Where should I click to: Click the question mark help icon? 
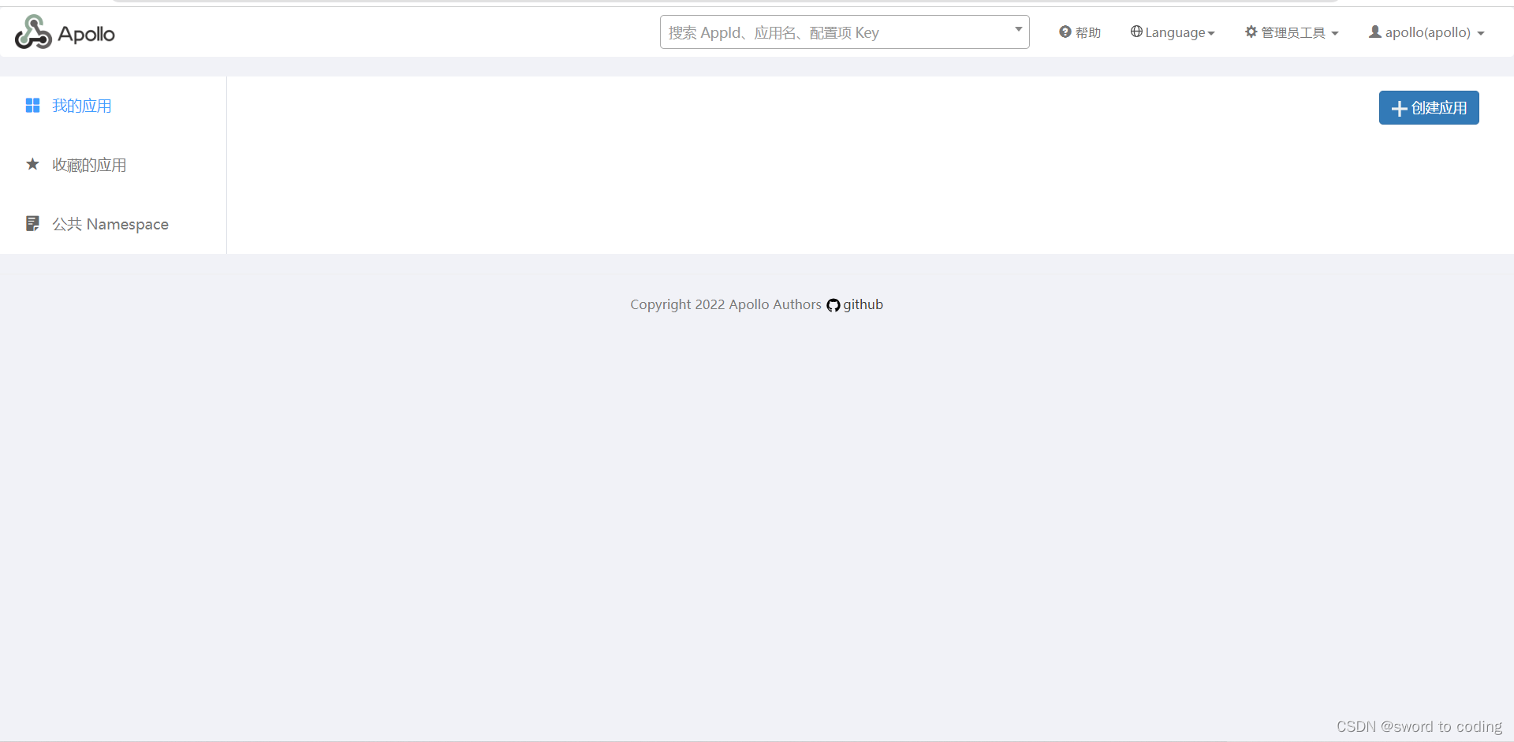point(1065,32)
